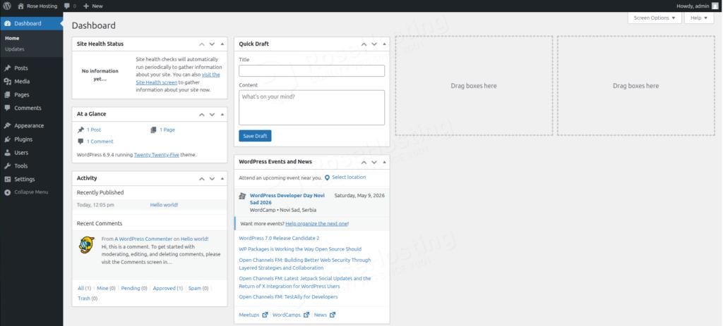Open the Settings menu label
Image resolution: width=723 pixels, height=326 pixels.
[x=25, y=180]
